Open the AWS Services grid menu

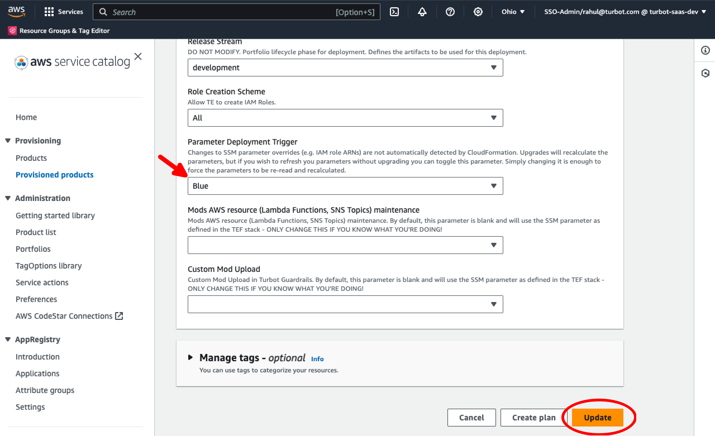coord(49,12)
